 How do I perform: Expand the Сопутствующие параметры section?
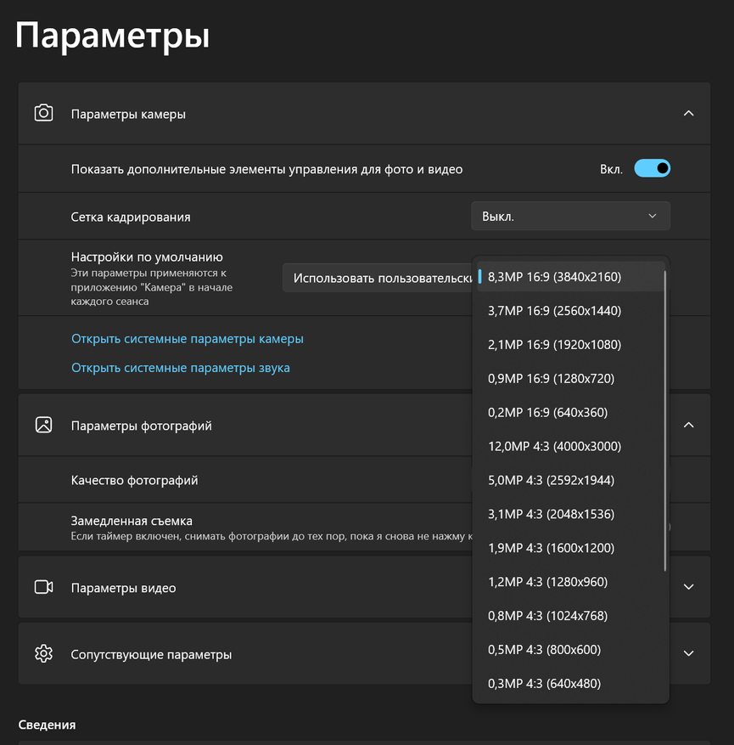688,654
